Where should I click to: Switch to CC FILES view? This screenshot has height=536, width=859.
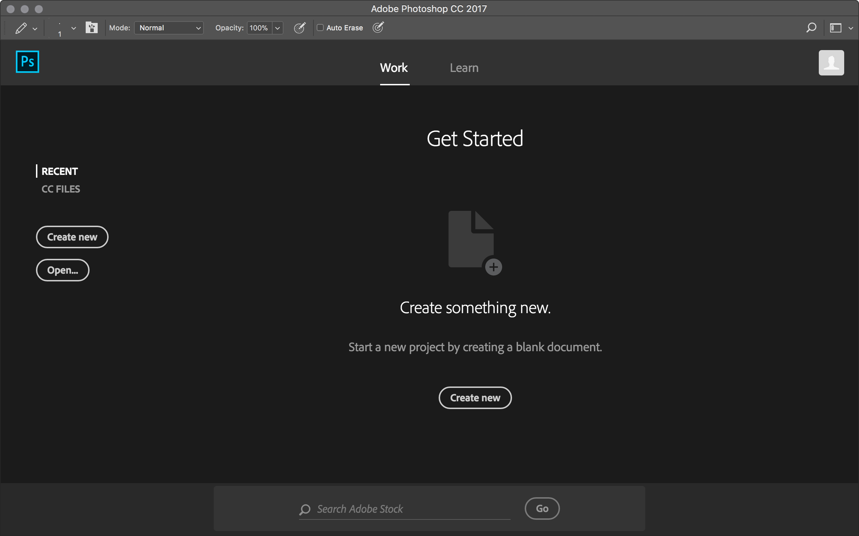61,189
